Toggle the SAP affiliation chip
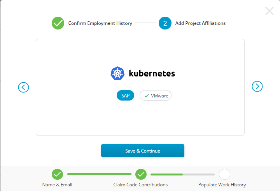280x191 pixels. (x=125, y=95)
